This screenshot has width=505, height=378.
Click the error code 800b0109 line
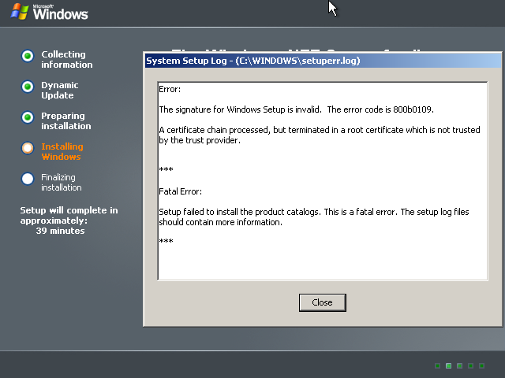tap(297, 109)
